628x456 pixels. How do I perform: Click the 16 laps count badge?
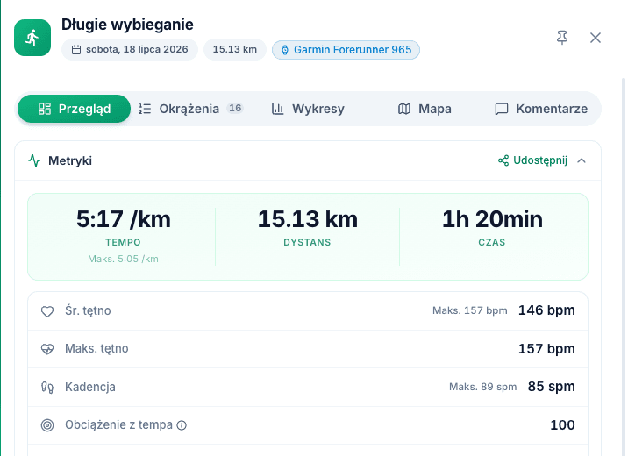[235, 108]
